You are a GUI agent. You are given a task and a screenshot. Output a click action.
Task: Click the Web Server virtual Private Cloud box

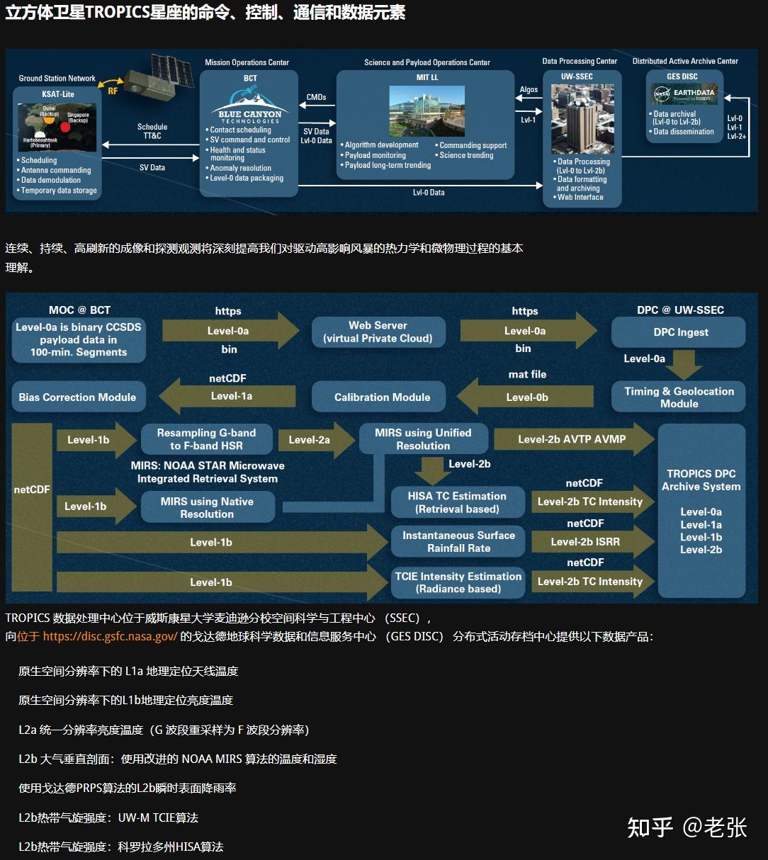(378, 332)
